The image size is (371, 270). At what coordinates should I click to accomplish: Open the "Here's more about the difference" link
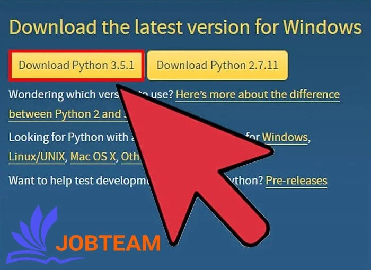(x=258, y=95)
